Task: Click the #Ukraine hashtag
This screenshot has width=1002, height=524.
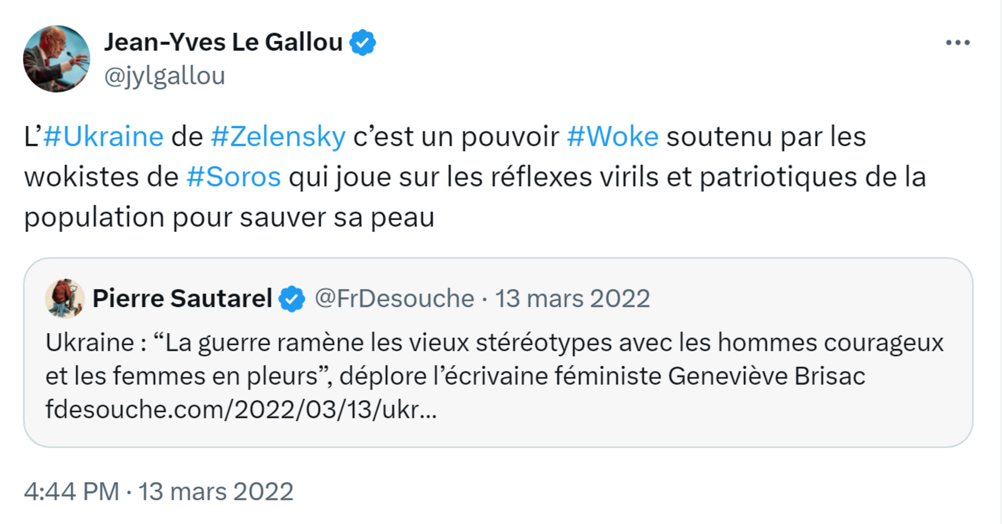Action: [103, 136]
